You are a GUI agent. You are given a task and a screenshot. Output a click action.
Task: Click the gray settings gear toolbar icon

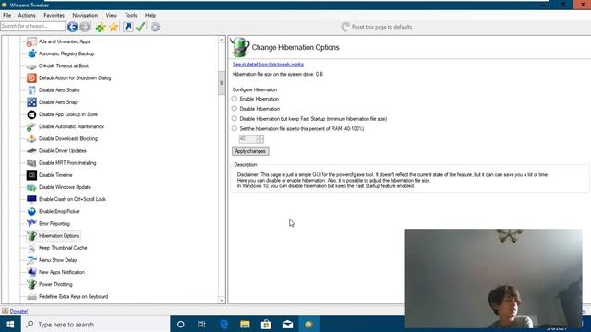155,27
